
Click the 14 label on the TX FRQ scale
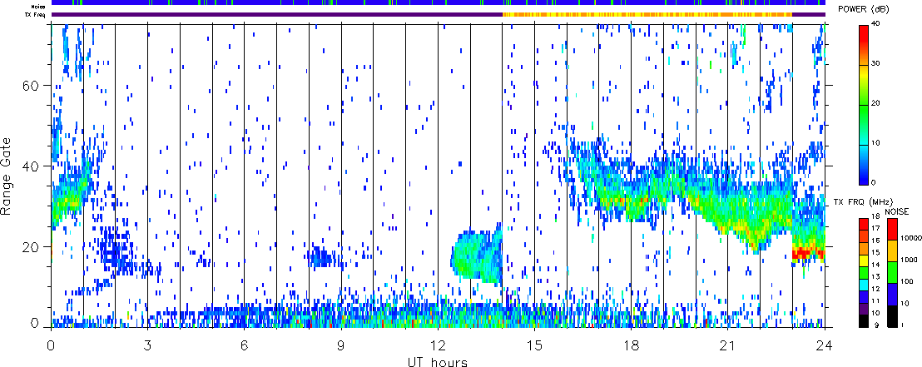[x=876, y=265]
